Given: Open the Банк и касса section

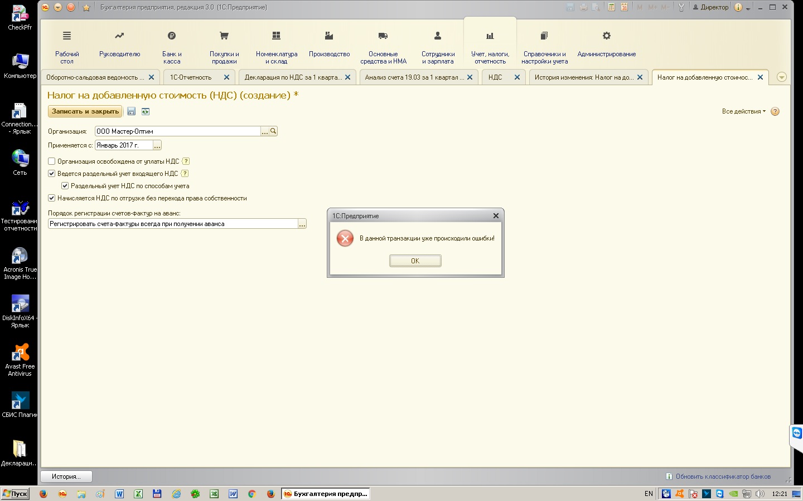Looking at the screenshot, I should click(172, 46).
